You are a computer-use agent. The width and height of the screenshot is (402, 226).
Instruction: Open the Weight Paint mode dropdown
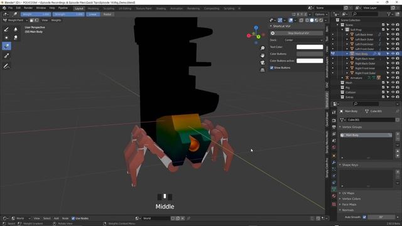click(x=15, y=20)
